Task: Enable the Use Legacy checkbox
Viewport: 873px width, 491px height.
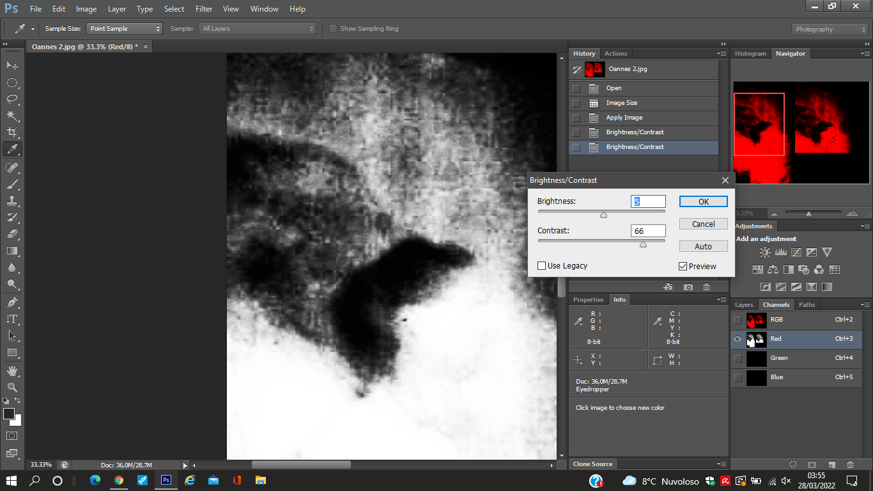Action: coord(542,266)
